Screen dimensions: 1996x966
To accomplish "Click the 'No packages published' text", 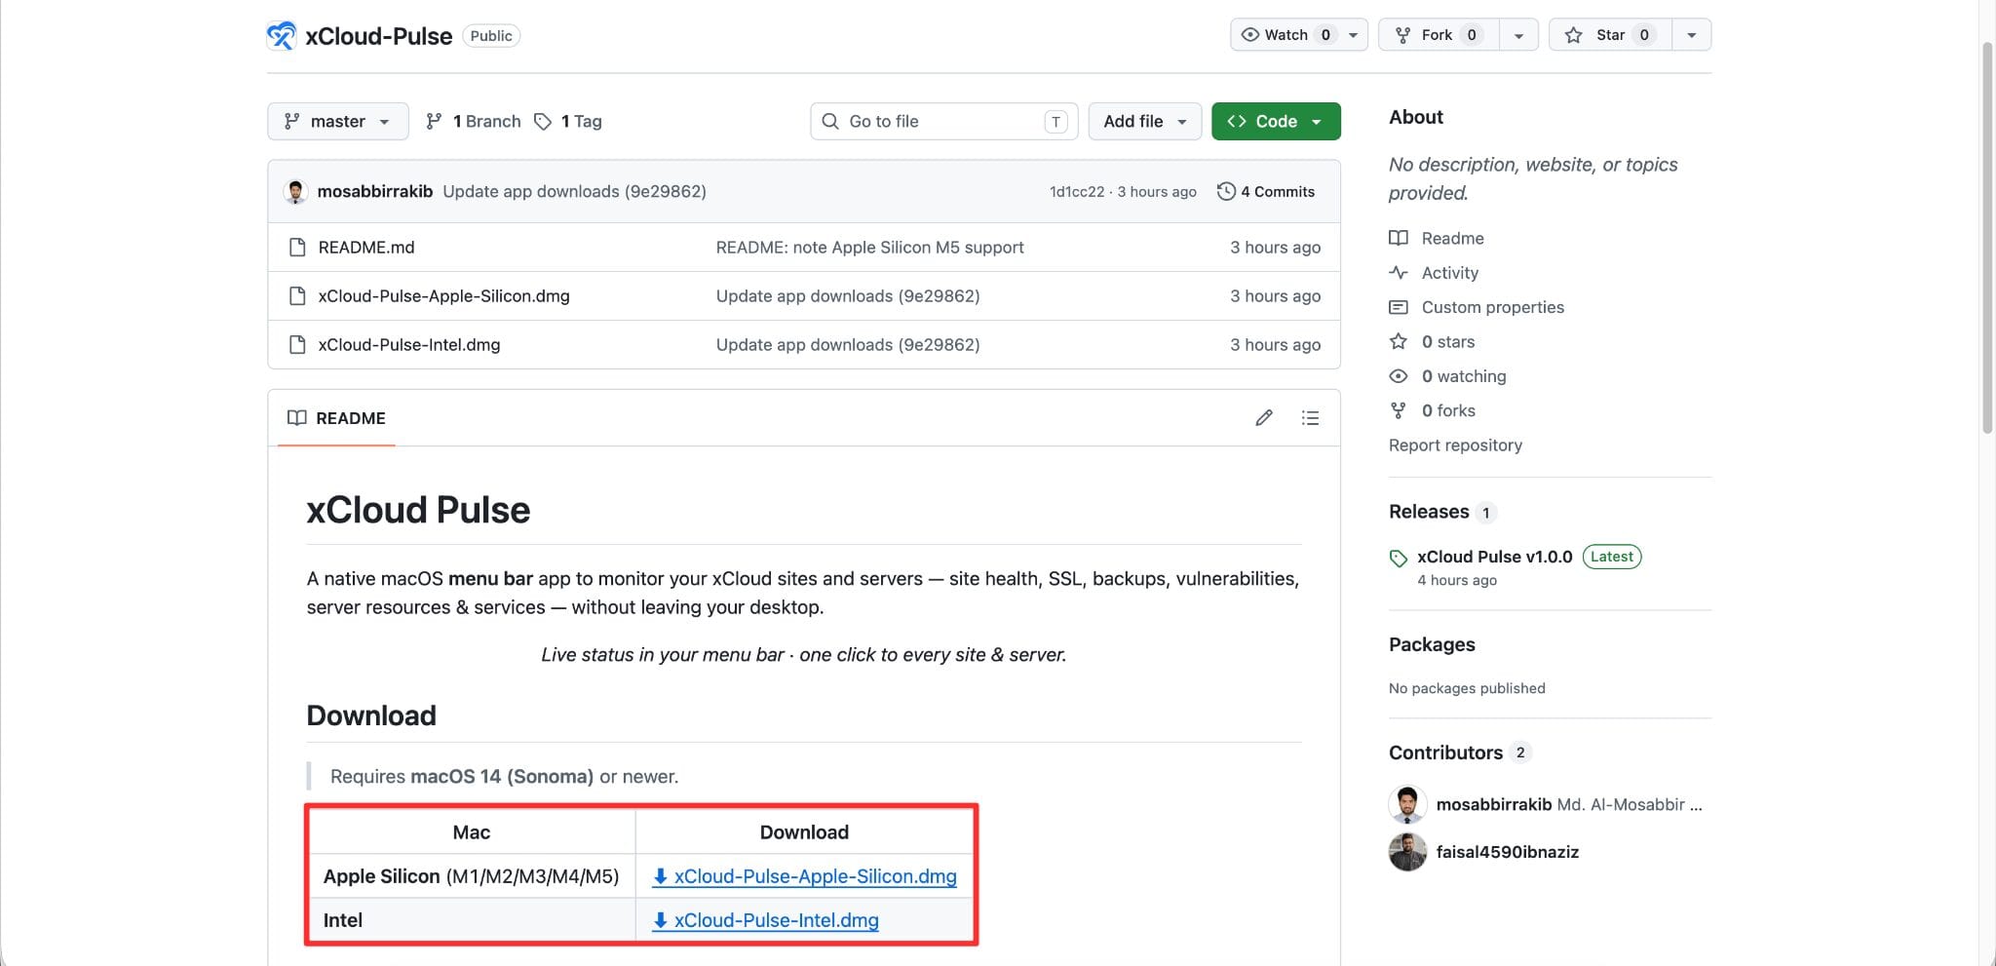I will [1467, 688].
